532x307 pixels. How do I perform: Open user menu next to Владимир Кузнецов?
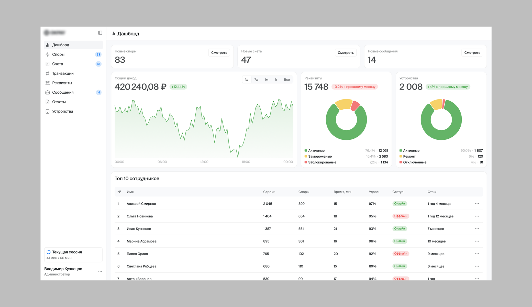point(100,271)
